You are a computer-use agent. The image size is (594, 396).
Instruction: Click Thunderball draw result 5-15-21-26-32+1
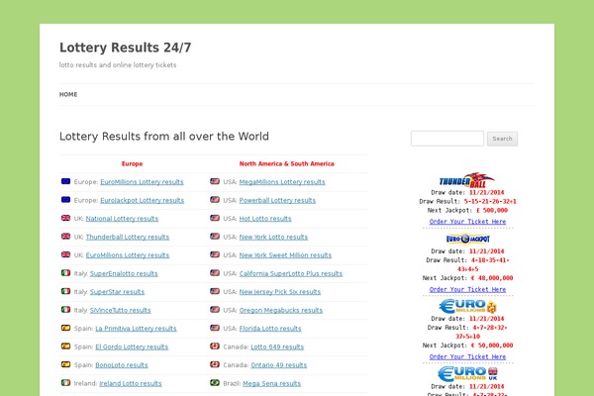490,201
